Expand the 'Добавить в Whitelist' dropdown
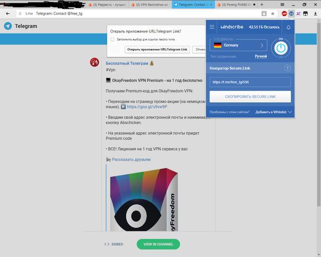 (x=274, y=112)
